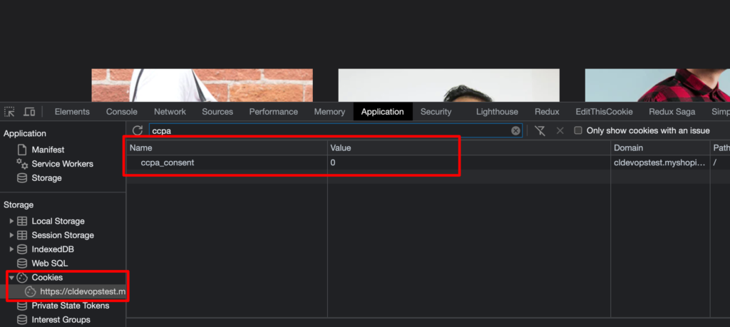Clear the ccpa filter text
The height and width of the screenshot is (327, 730).
click(x=515, y=131)
